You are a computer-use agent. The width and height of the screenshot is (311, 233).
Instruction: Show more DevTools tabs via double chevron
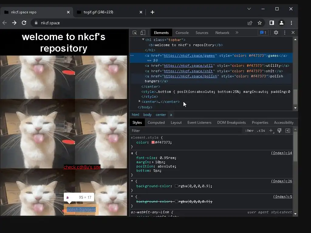pos(237,32)
